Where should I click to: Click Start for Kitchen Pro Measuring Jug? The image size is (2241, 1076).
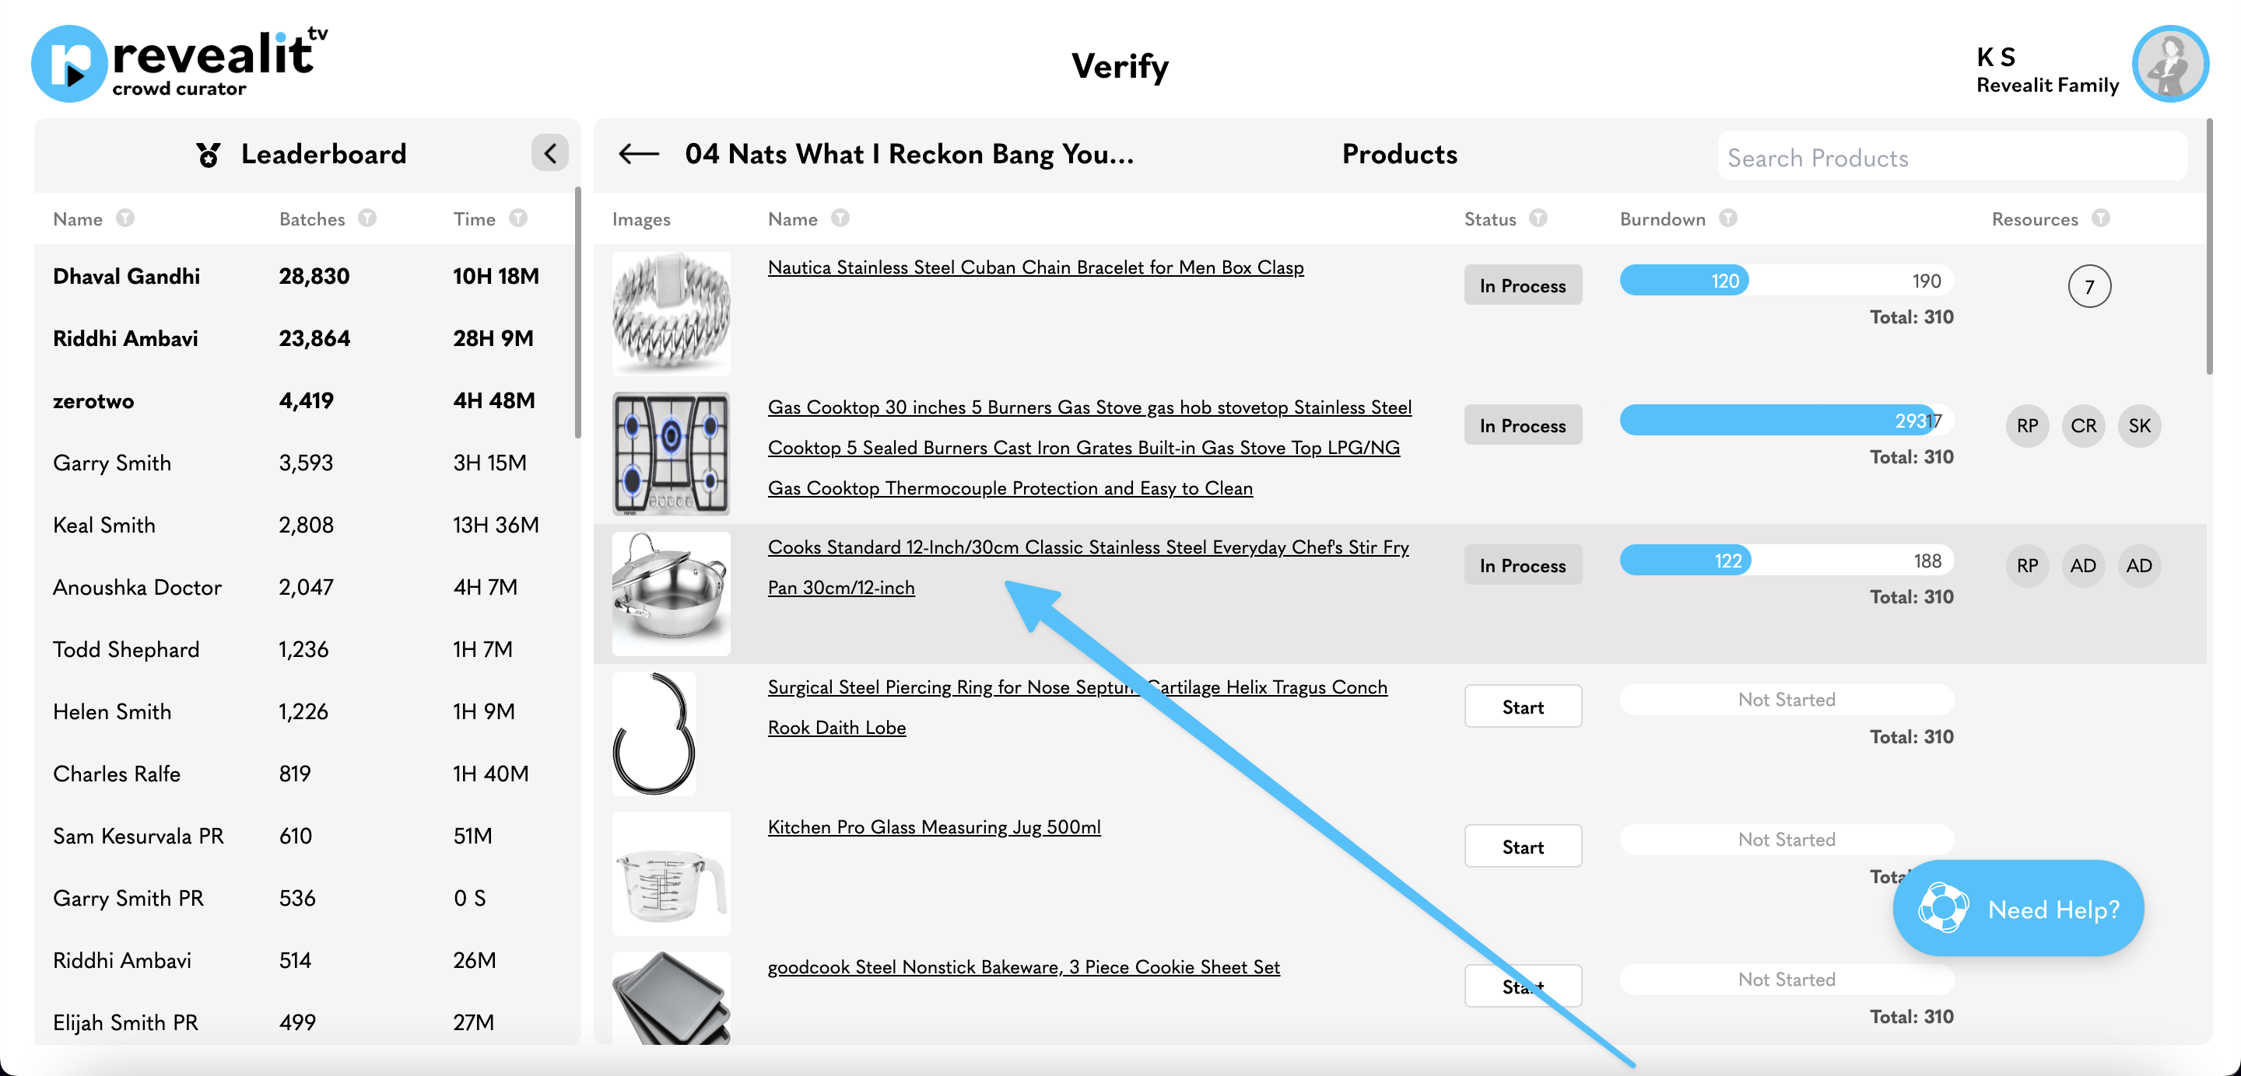click(1523, 847)
